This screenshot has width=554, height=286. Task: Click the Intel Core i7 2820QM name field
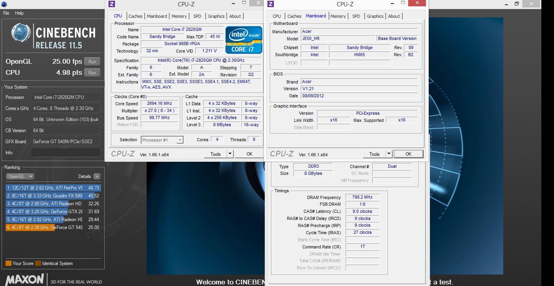pyautogui.click(x=182, y=30)
